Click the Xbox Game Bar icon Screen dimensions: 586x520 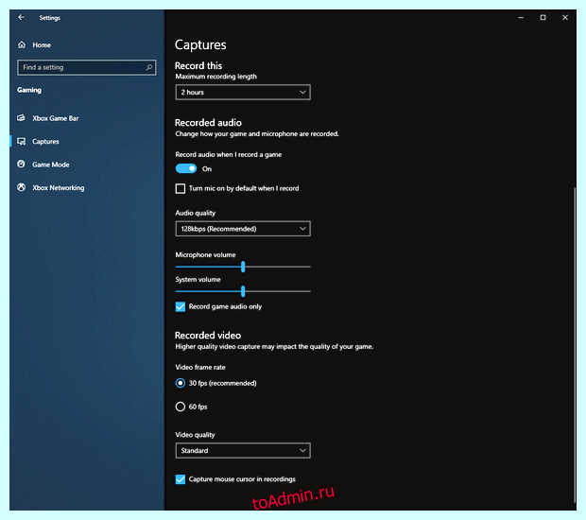click(x=22, y=118)
